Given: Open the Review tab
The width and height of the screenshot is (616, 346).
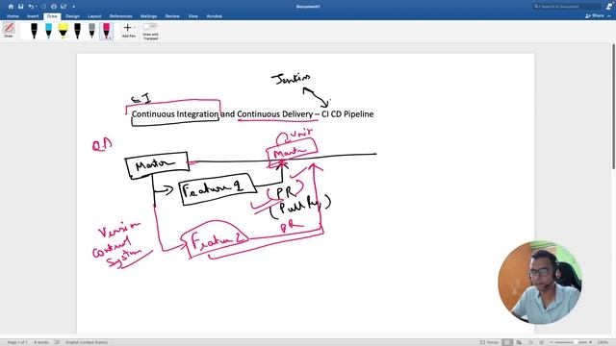Looking at the screenshot, I should coord(172,16).
